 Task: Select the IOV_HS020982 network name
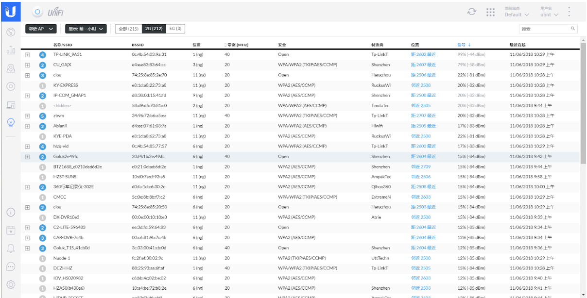coord(68,279)
